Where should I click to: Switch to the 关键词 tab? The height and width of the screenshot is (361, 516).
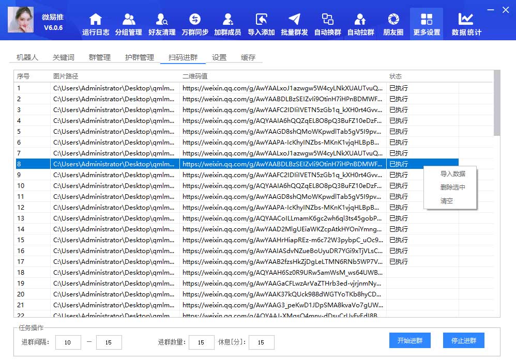64,57
